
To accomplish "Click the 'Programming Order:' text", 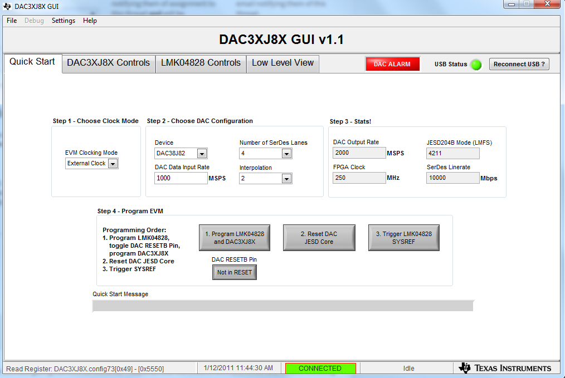I will pyautogui.click(x=134, y=230).
